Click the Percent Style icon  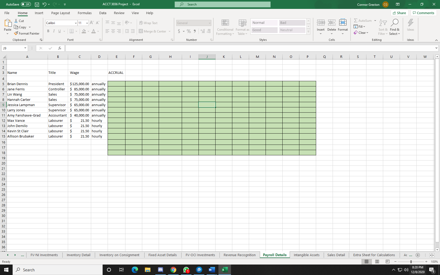coord(189,31)
